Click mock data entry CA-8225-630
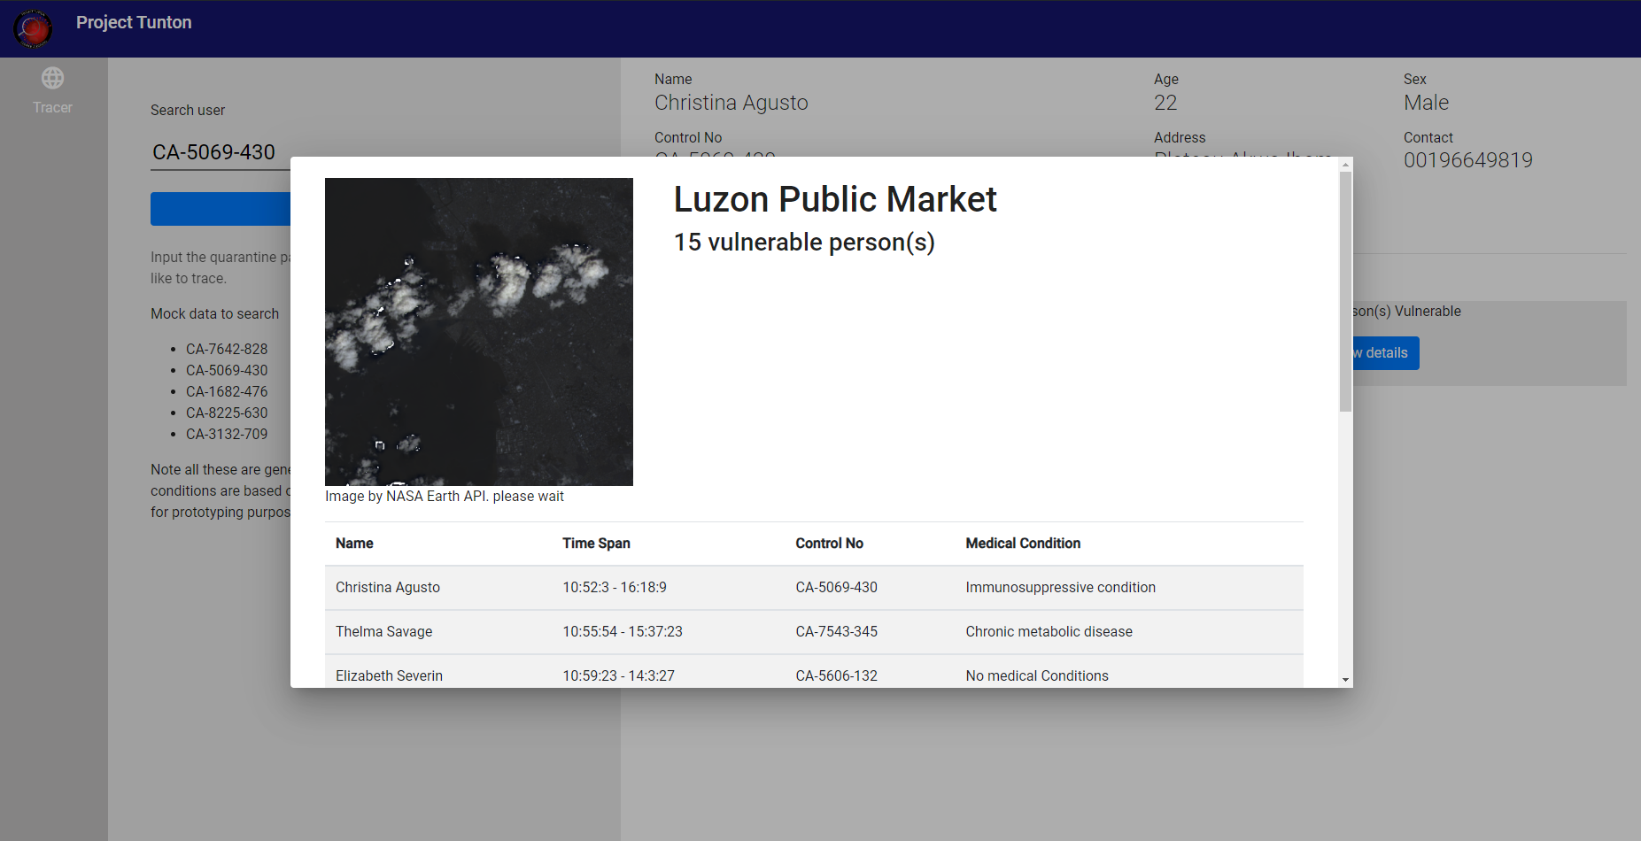This screenshot has height=841, width=1641. [227, 413]
